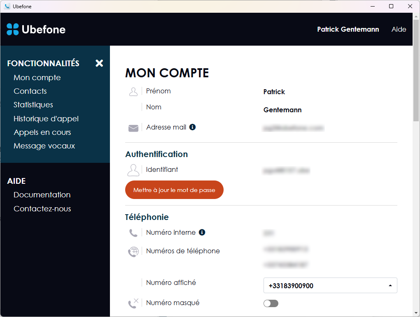Open the Numéro affiché dropdown
Viewport: 420px width, 317px height.
pos(330,285)
